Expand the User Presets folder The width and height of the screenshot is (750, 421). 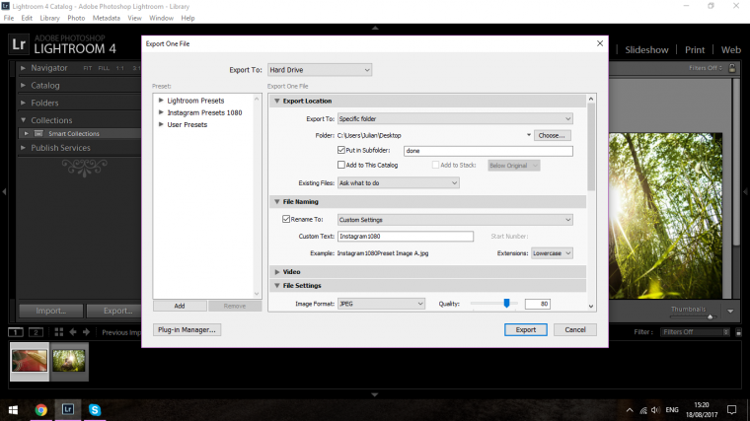coord(161,124)
